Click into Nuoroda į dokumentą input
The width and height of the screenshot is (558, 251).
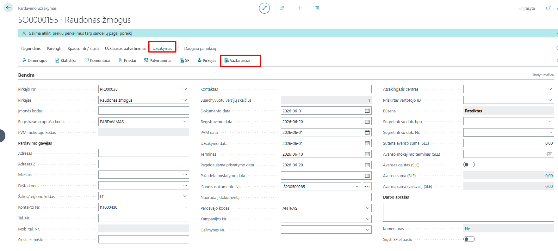click(326, 197)
